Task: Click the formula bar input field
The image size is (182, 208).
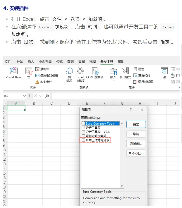Action: [x=116, y=96]
